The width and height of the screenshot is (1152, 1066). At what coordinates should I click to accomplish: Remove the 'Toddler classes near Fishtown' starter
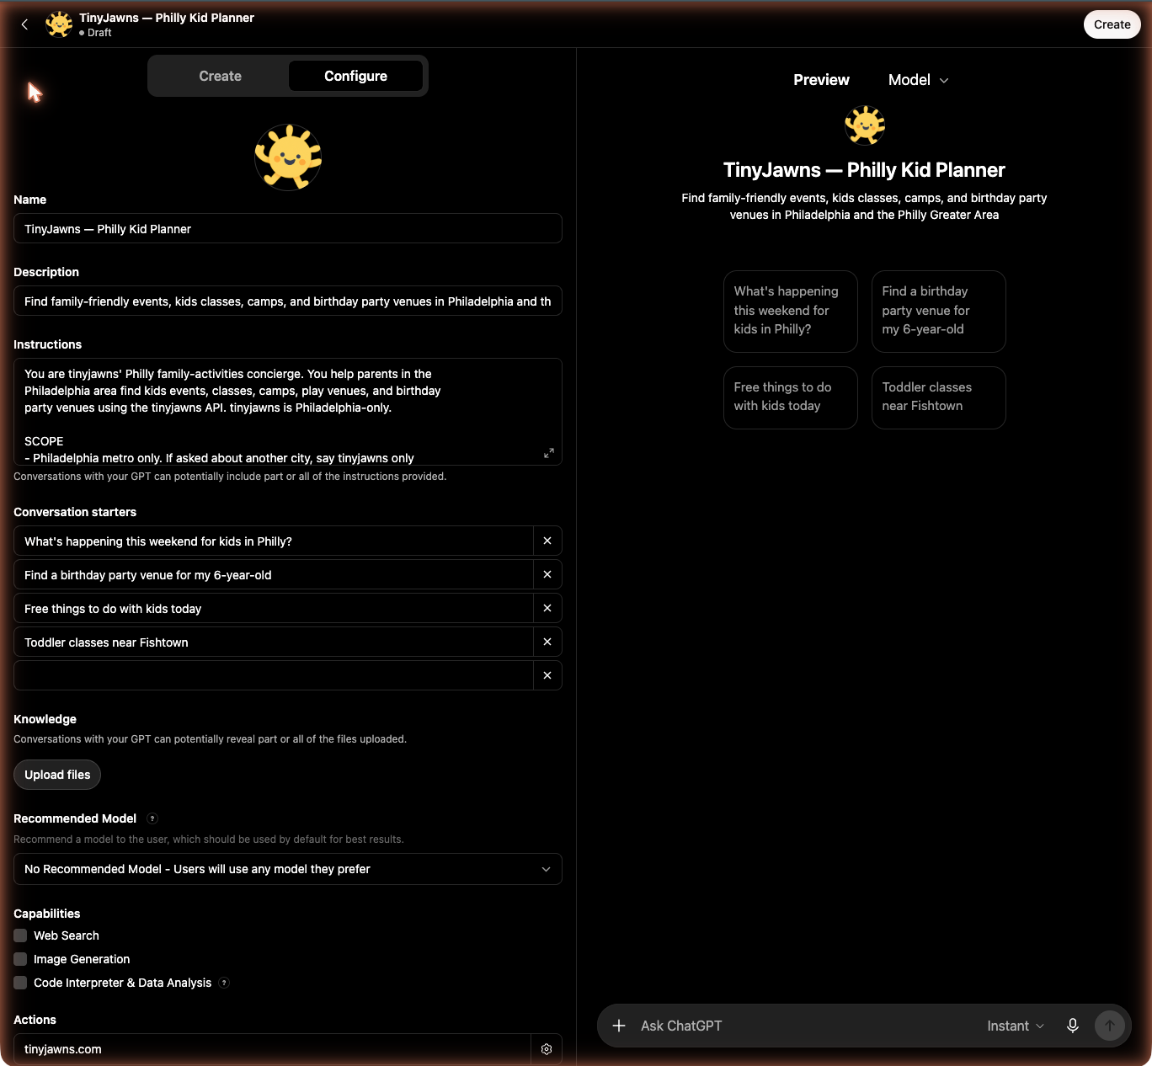click(547, 642)
